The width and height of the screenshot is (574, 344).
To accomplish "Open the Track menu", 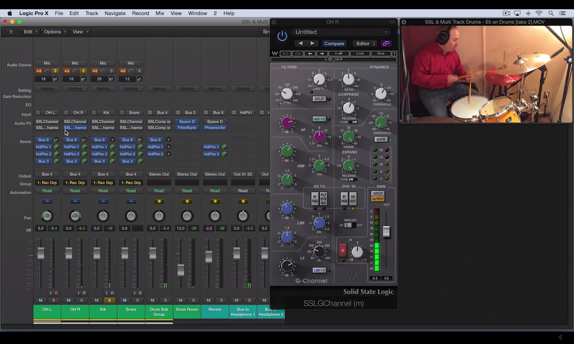I will pyautogui.click(x=91, y=13).
